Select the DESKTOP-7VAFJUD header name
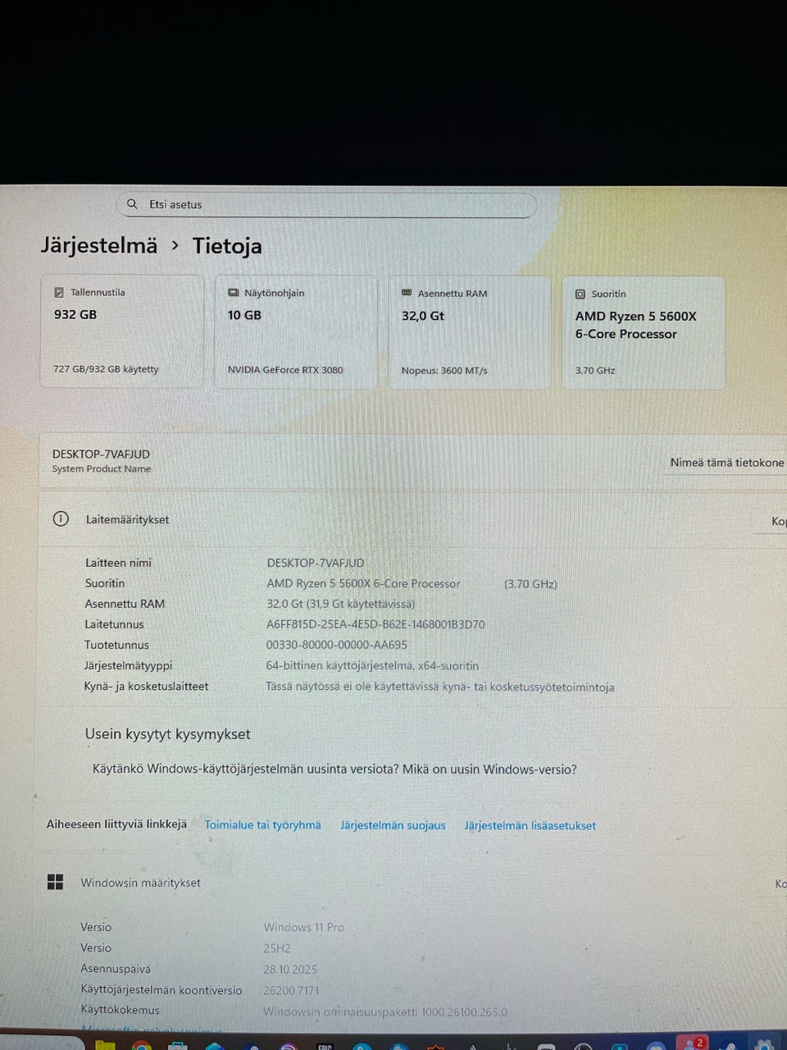Image resolution: width=787 pixels, height=1050 pixels. pos(101,454)
